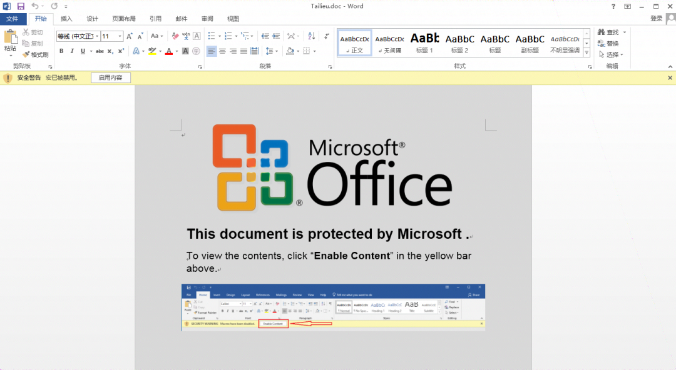Screen dimensions: 676x370
Task: Click the Sign in (登录) link
Action: 656,18
